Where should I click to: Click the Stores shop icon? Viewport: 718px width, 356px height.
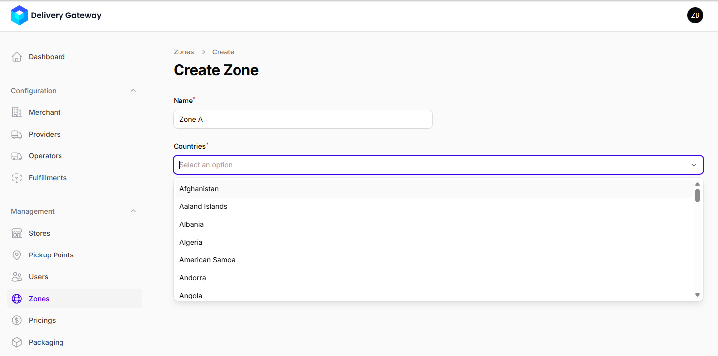pos(17,233)
